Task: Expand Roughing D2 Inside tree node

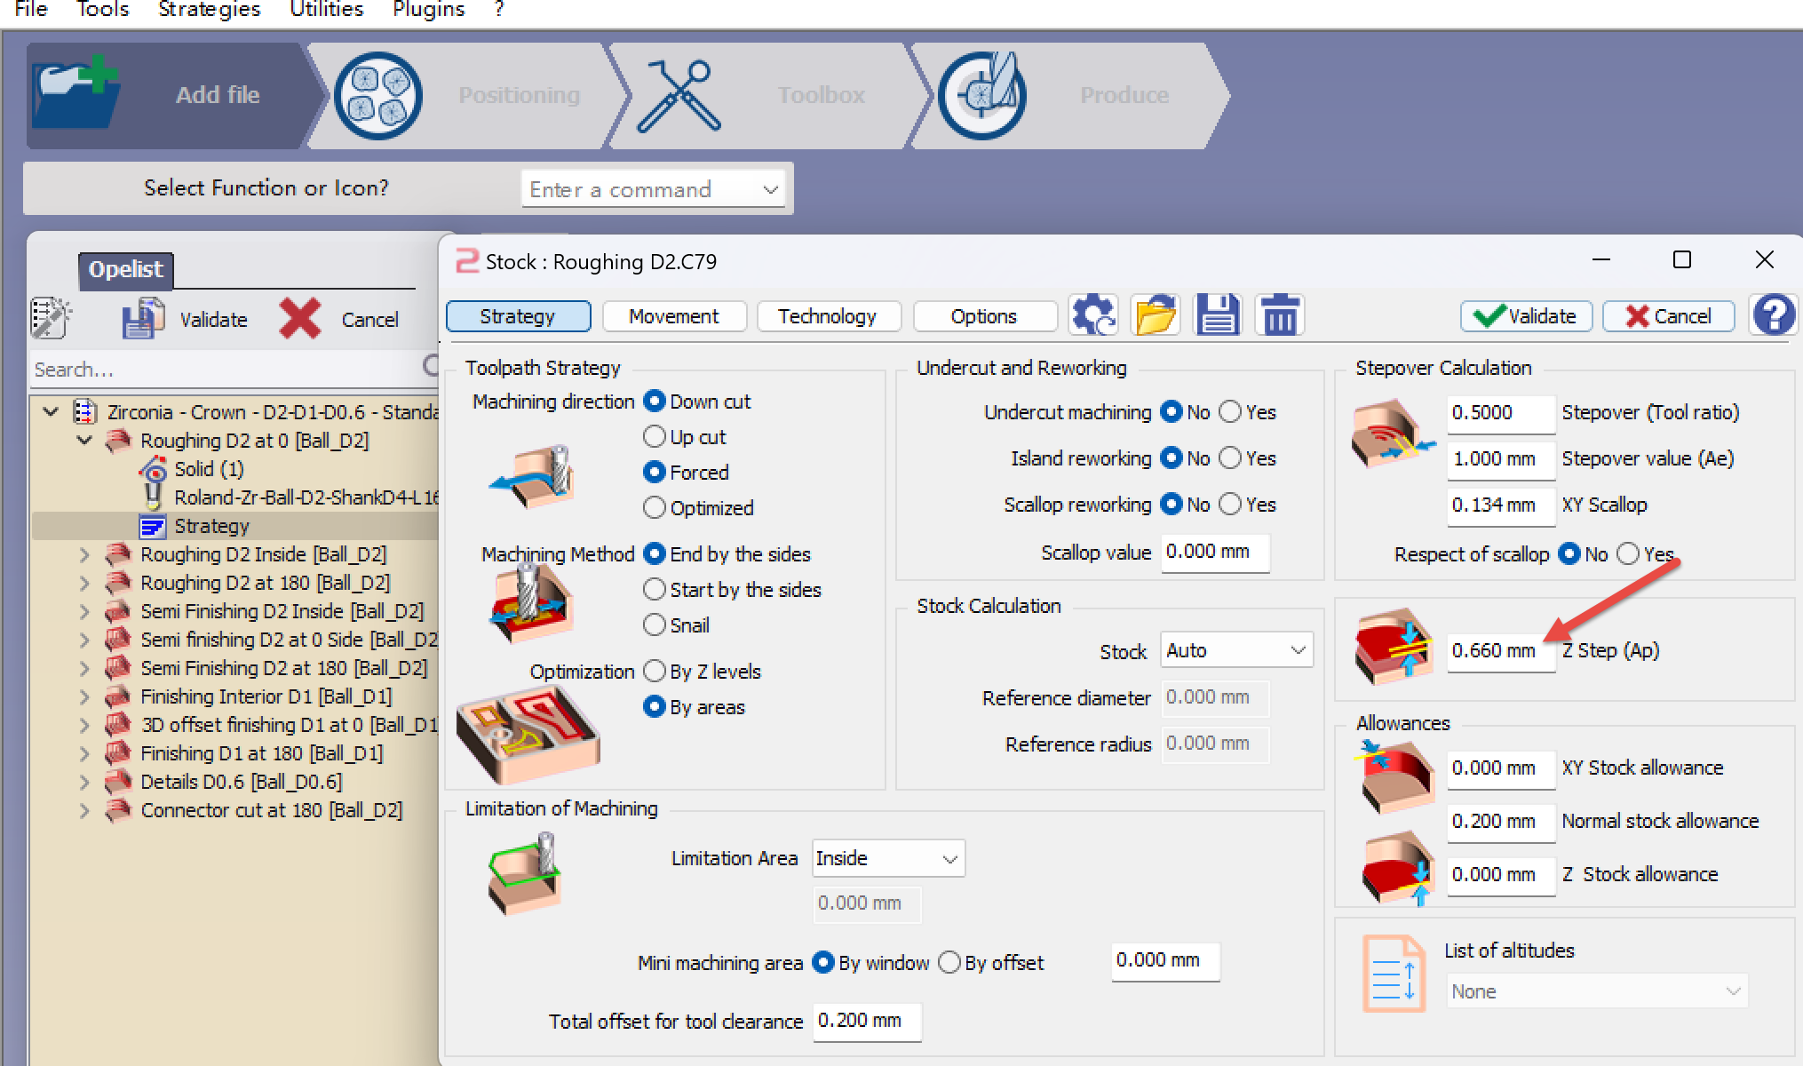Action: pyautogui.click(x=84, y=555)
